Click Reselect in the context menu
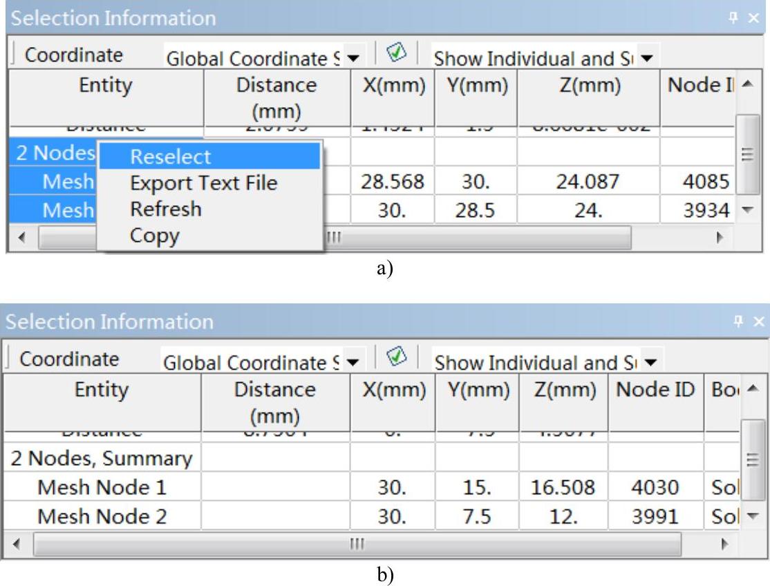 coord(171,157)
